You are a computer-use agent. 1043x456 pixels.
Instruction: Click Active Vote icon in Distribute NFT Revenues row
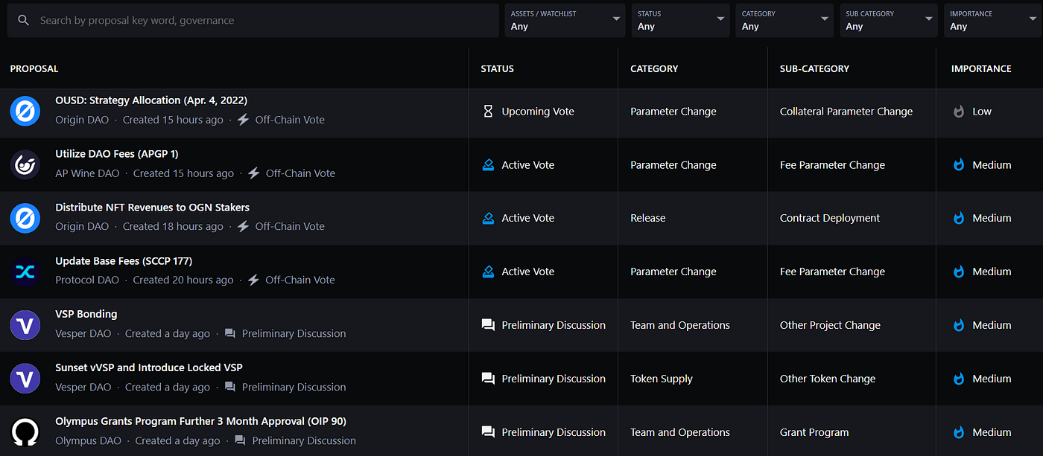click(x=488, y=218)
